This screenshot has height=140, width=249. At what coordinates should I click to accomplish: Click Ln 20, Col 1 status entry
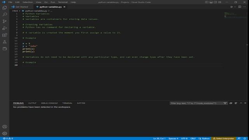159,138
